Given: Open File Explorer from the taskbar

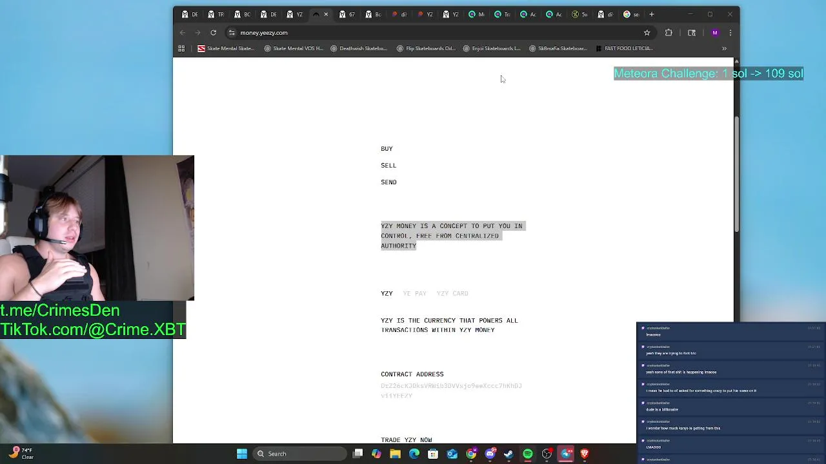Looking at the screenshot, I should pos(395,454).
